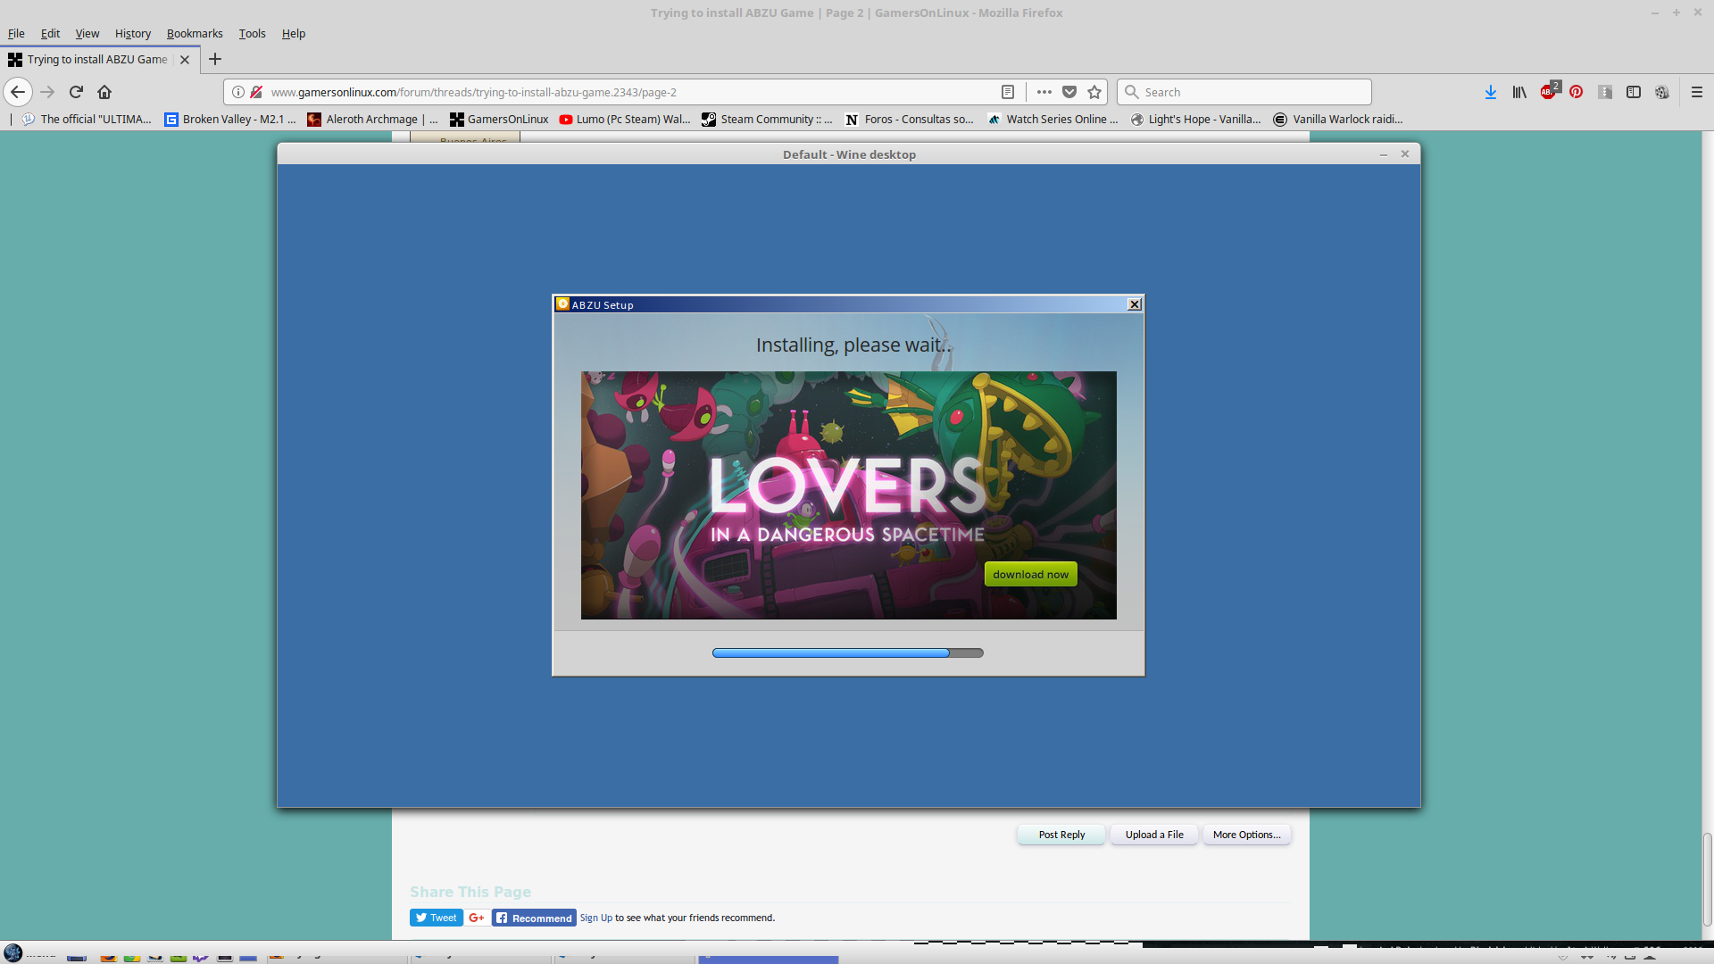Open the Tools menu
Viewport: 1714px width, 964px height.
coord(252,33)
